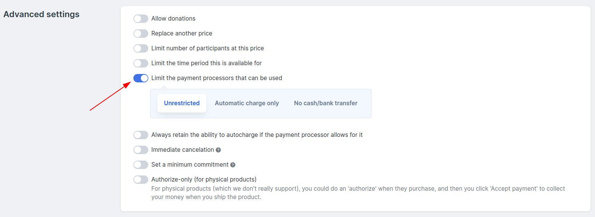
Task: Click the Replace another price label
Action: click(182, 34)
